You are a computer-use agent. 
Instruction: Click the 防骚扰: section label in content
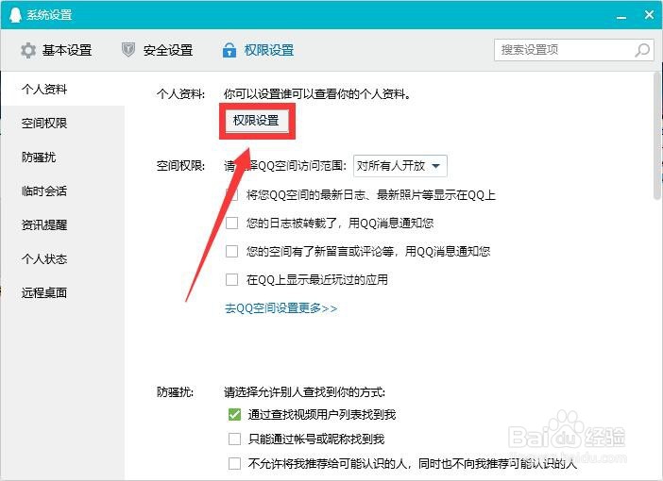[x=175, y=392]
